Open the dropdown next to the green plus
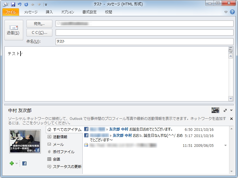Screen dimensions: 238x178 click(16, 163)
